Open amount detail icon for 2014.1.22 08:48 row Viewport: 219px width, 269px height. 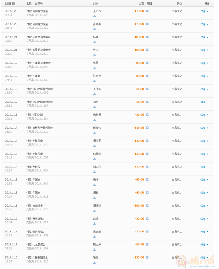pos(148,24)
